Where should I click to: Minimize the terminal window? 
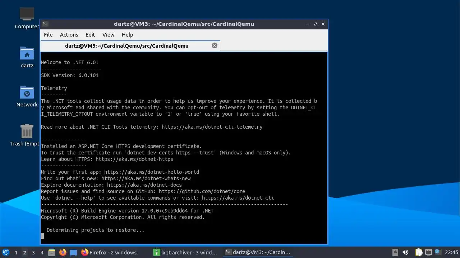[308, 24]
